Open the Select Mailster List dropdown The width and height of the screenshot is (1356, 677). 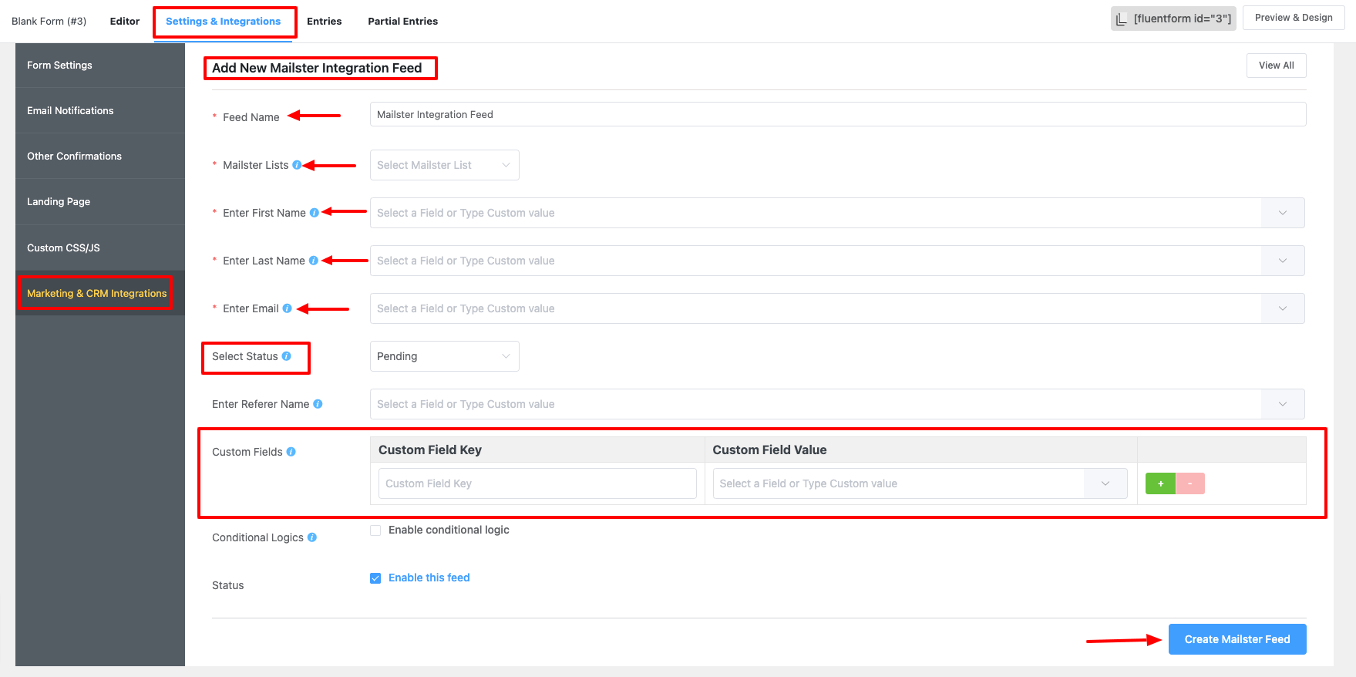(444, 165)
